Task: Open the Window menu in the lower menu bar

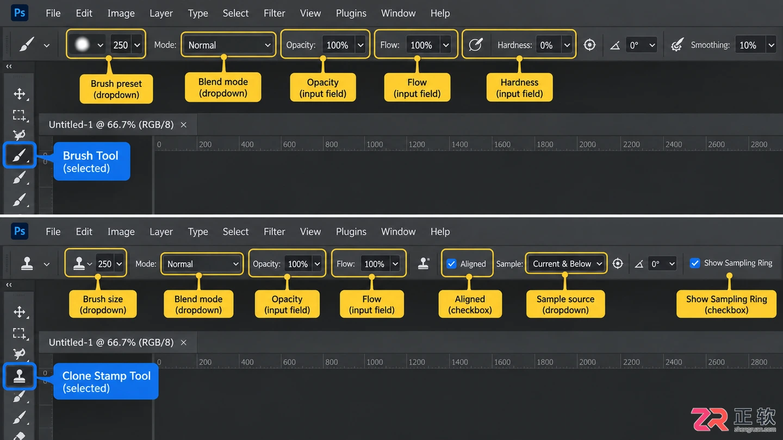Action: pos(399,231)
